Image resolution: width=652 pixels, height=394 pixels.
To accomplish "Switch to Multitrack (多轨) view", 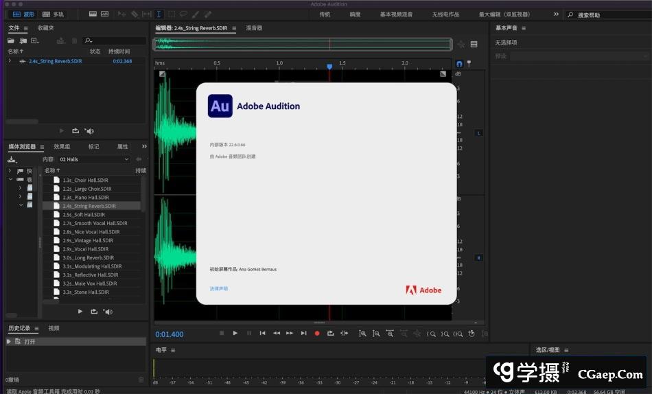I will tap(53, 14).
